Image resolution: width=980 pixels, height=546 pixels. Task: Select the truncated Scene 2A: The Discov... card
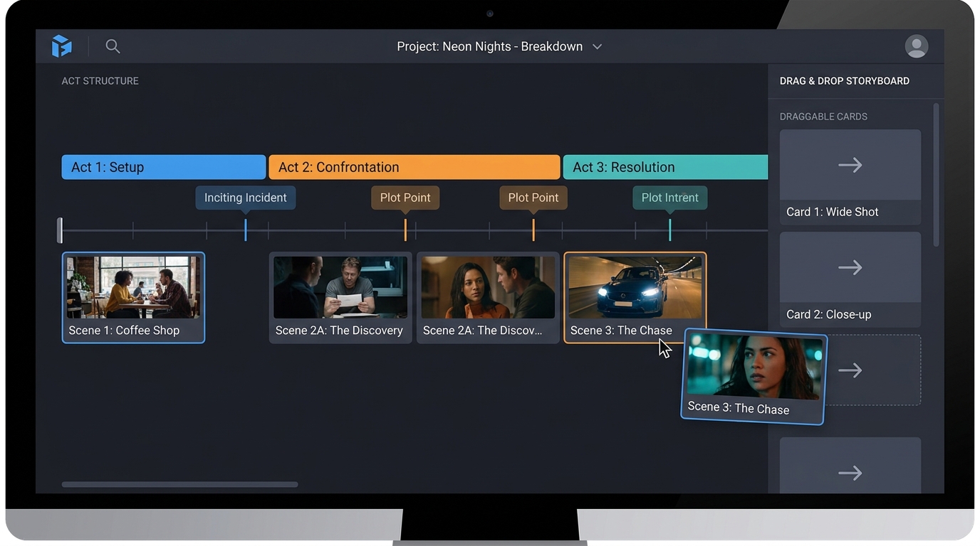pos(488,297)
